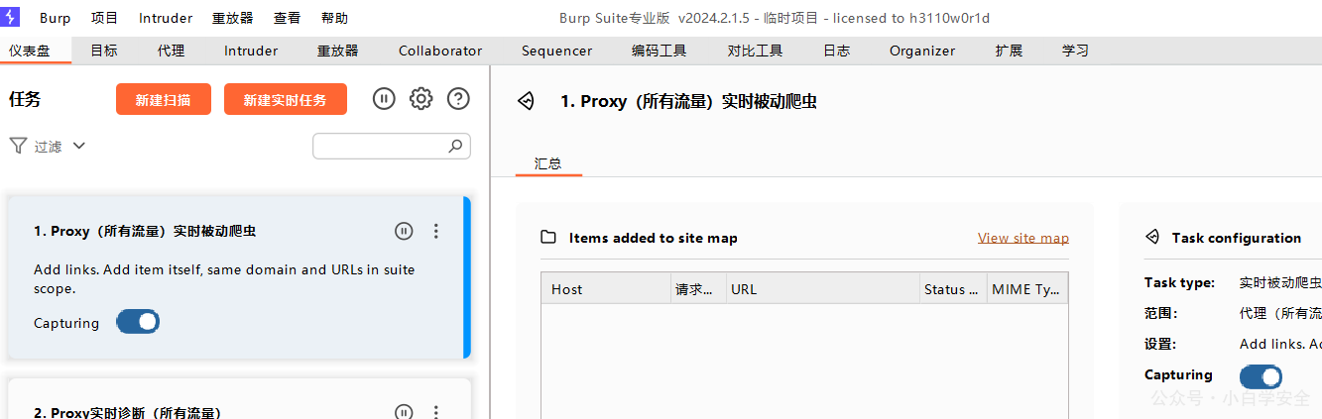Click the Task type label text

click(x=1179, y=282)
